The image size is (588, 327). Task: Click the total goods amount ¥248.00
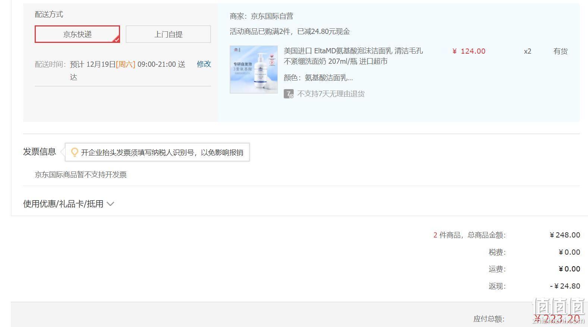(565, 235)
